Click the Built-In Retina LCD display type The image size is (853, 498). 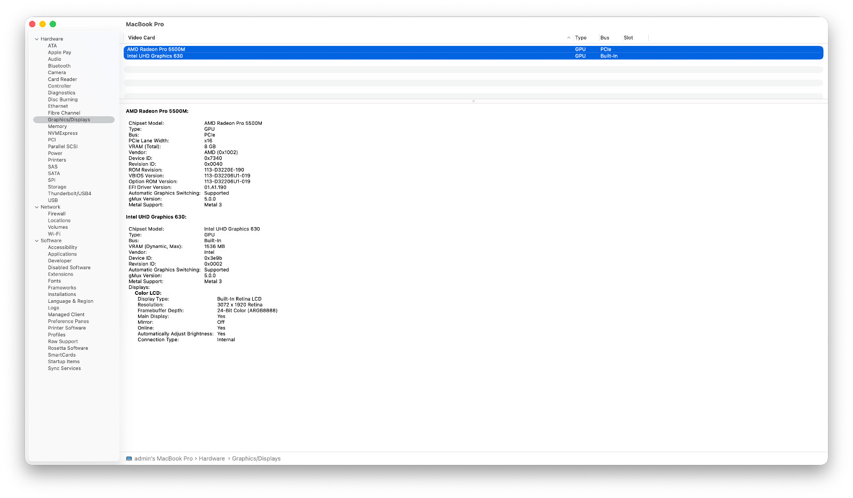pos(239,299)
